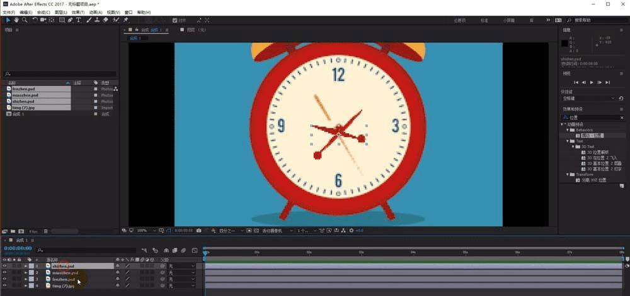
Task: Select the Hand tool
Action: point(16,20)
